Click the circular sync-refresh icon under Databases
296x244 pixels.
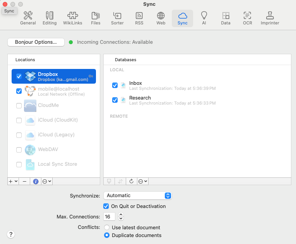132,181
